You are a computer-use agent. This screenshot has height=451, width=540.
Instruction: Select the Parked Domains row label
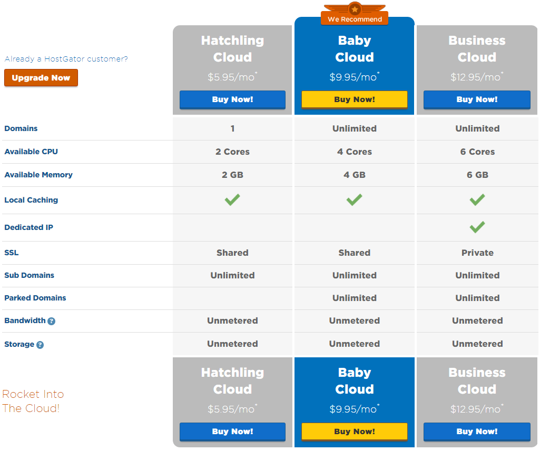[35, 298]
